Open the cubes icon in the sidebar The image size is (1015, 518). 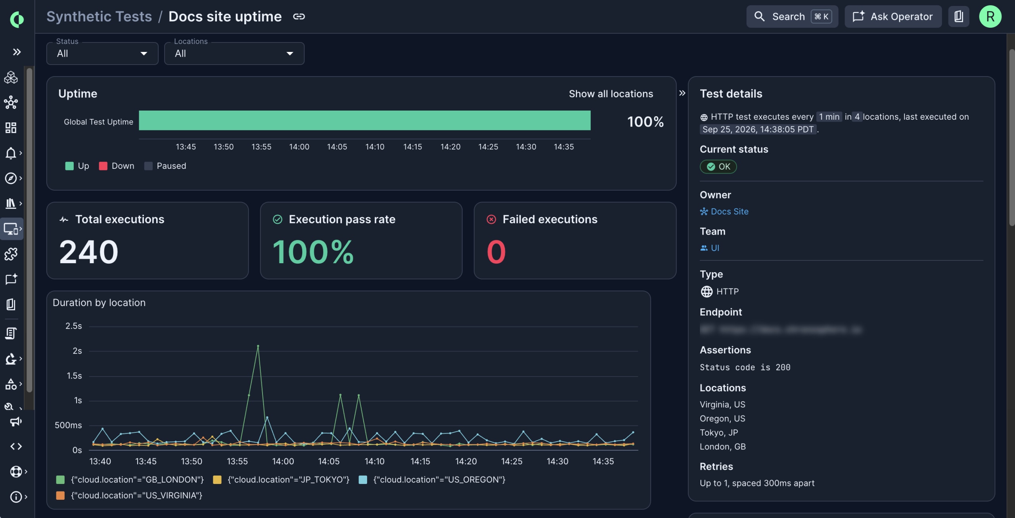pyautogui.click(x=11, y=77)
